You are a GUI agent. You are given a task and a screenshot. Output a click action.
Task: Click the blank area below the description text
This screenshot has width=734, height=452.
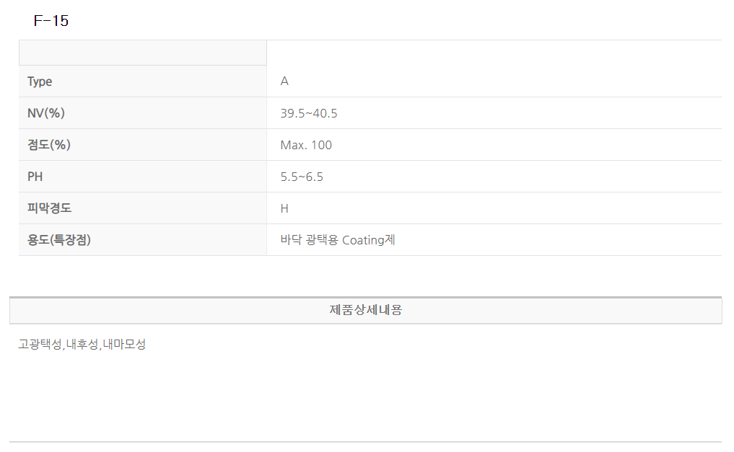point(365,396)
